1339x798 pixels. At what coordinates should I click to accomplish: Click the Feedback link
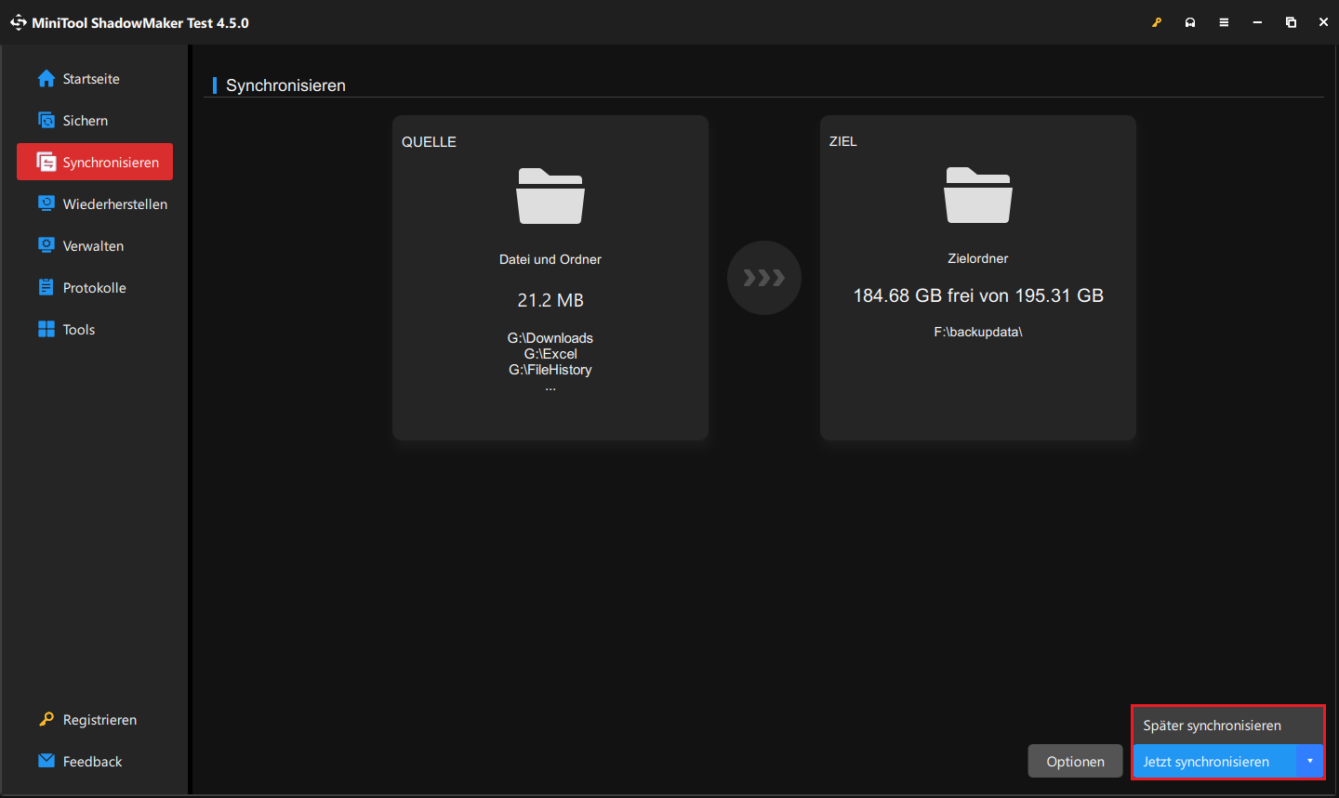coord(92,761)
